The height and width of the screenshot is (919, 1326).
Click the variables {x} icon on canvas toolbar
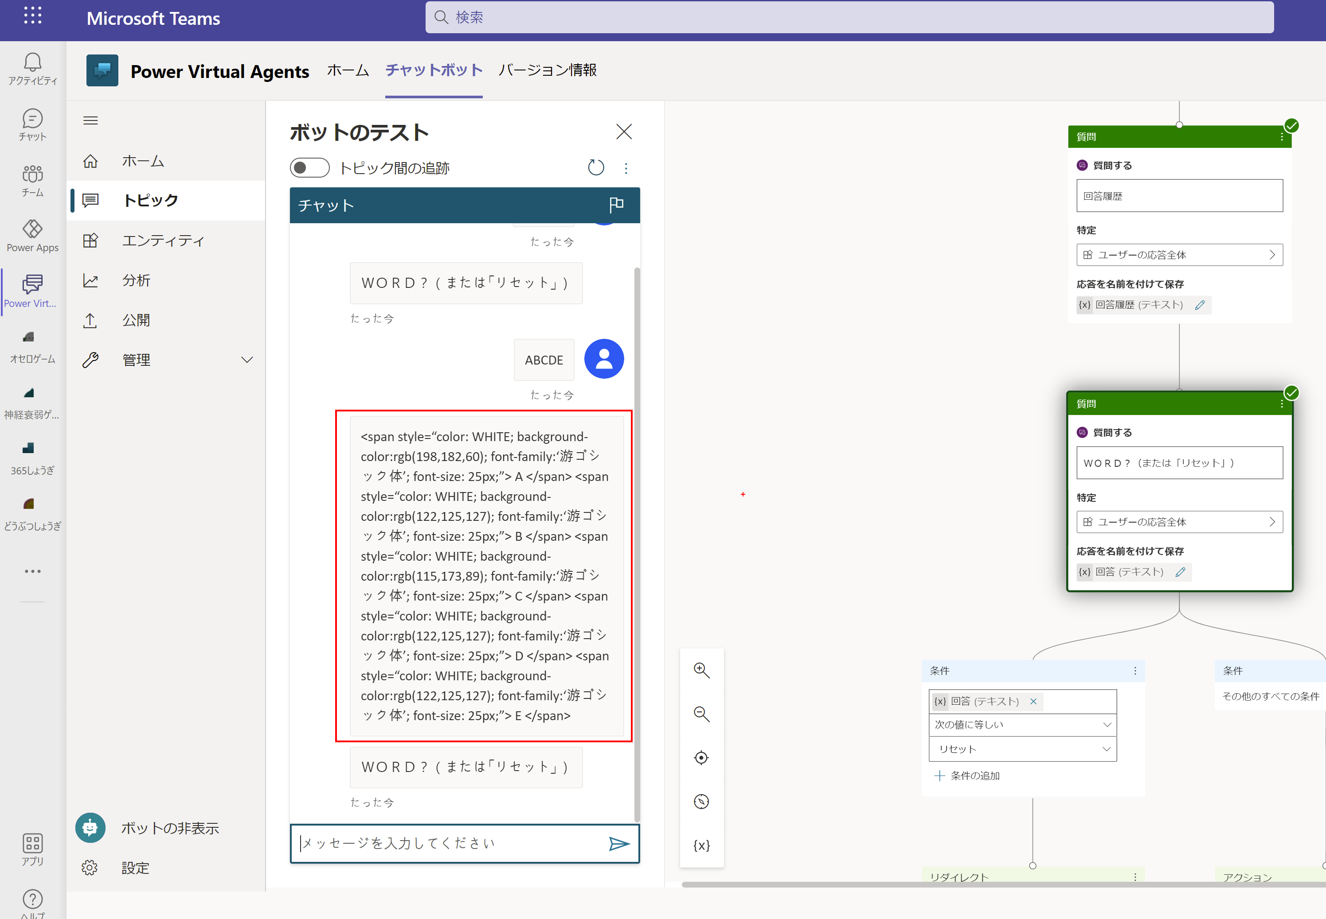[x=701, y=845]
